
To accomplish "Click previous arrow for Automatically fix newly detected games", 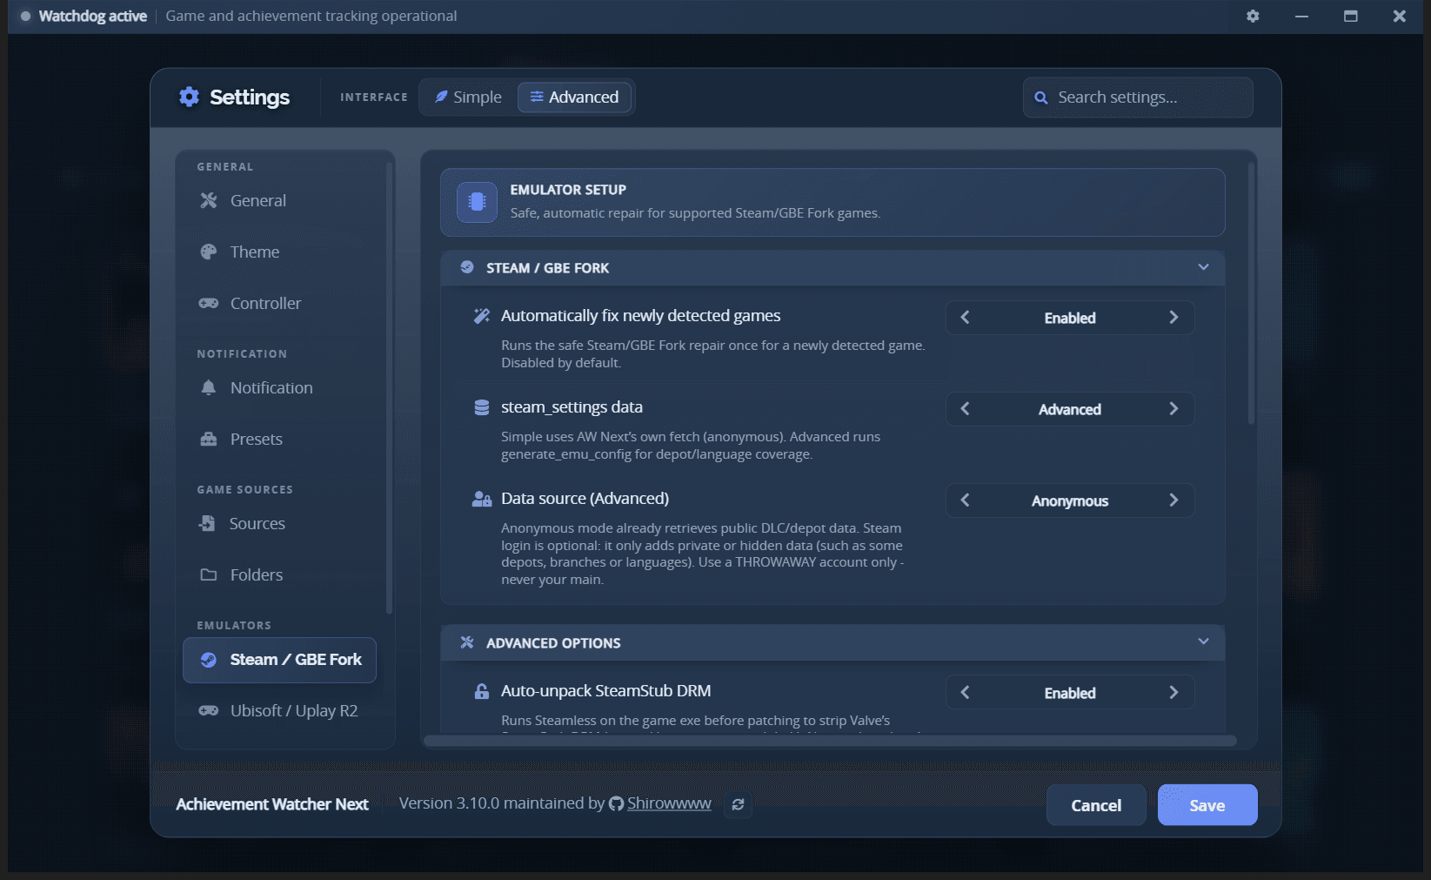I will click(x=965, y=318).
